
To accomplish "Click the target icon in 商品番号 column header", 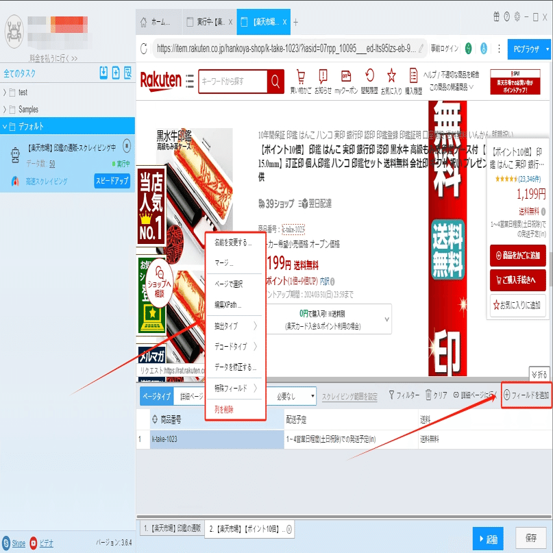I will [x=155, y=419].
